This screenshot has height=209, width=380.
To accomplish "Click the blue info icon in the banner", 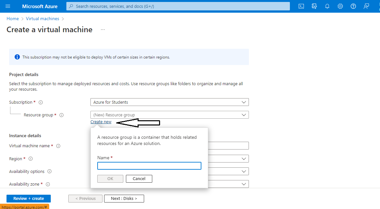I will coord(17,57).
